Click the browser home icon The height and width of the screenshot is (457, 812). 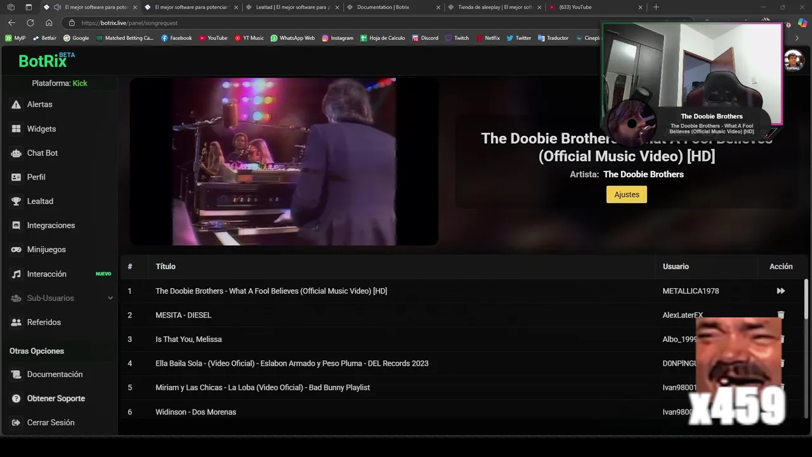pos(49,23)
